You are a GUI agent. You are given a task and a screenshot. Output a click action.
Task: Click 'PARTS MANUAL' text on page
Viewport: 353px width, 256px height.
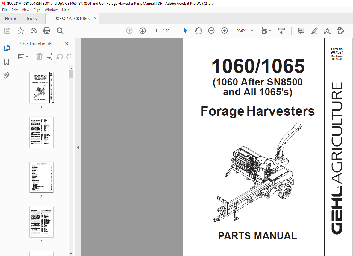257,236
